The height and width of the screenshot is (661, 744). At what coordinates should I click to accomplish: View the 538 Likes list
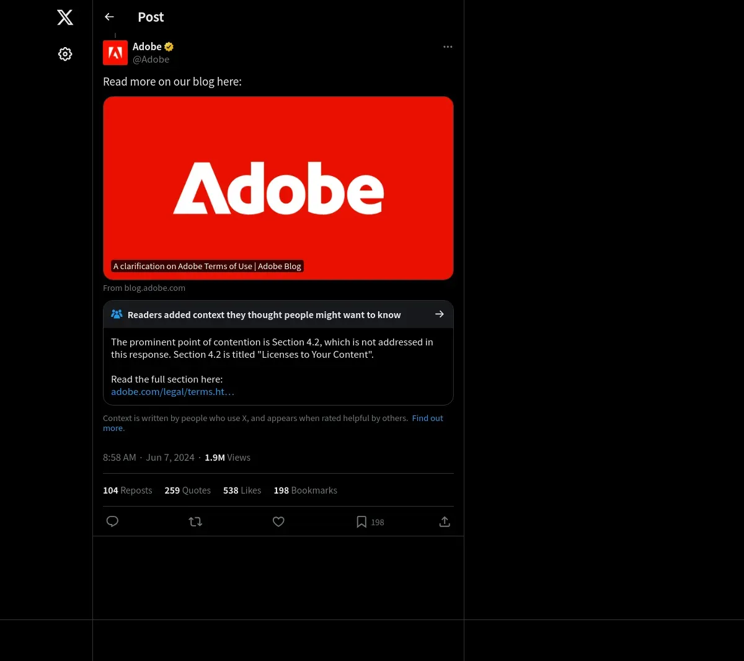pos(242,490)
